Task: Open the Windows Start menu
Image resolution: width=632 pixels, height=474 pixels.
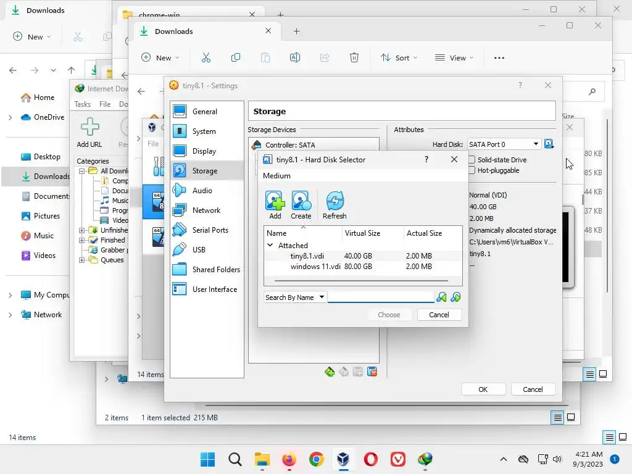Action: 207,459
